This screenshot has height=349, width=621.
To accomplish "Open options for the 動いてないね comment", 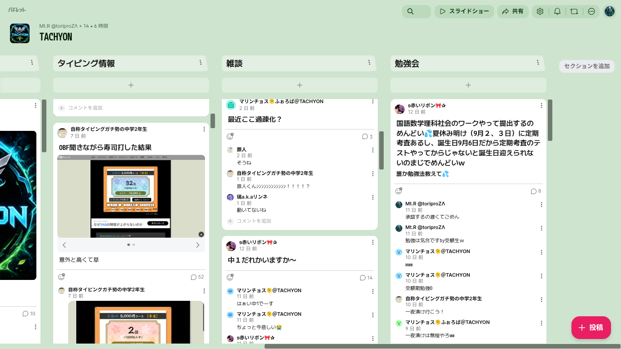I will [373, 197].
